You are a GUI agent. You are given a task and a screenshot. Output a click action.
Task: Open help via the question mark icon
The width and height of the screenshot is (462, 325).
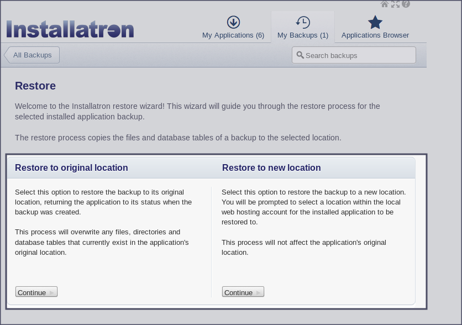point(406,4)
